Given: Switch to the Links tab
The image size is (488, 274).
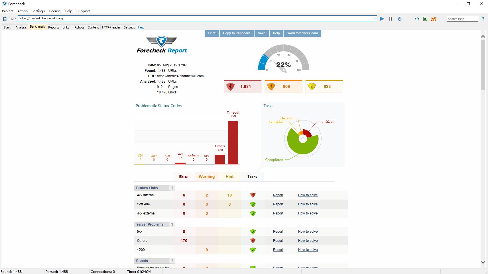Looking at the screenshot, I should (x=66, y=27).
